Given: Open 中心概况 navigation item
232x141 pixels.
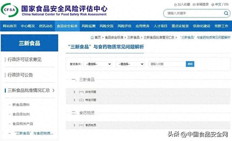Looking at the screenshot, I should point(28,26).
